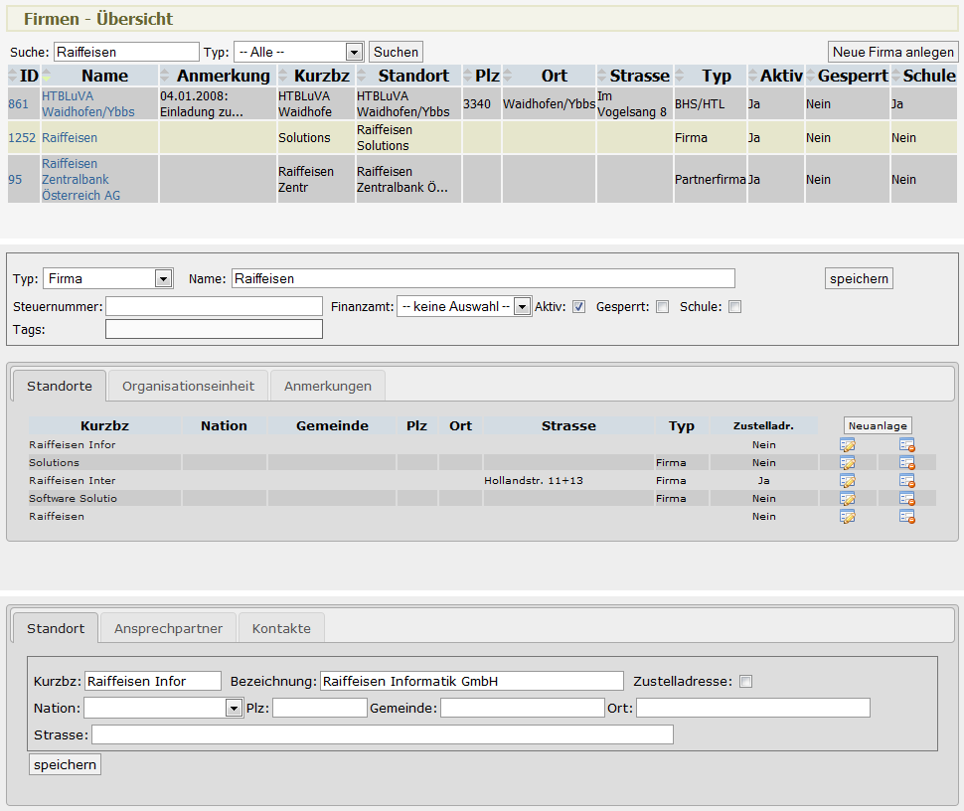Remove the Raiffeisen Inter location
964x811 pixels.
[x=906, y=481]
